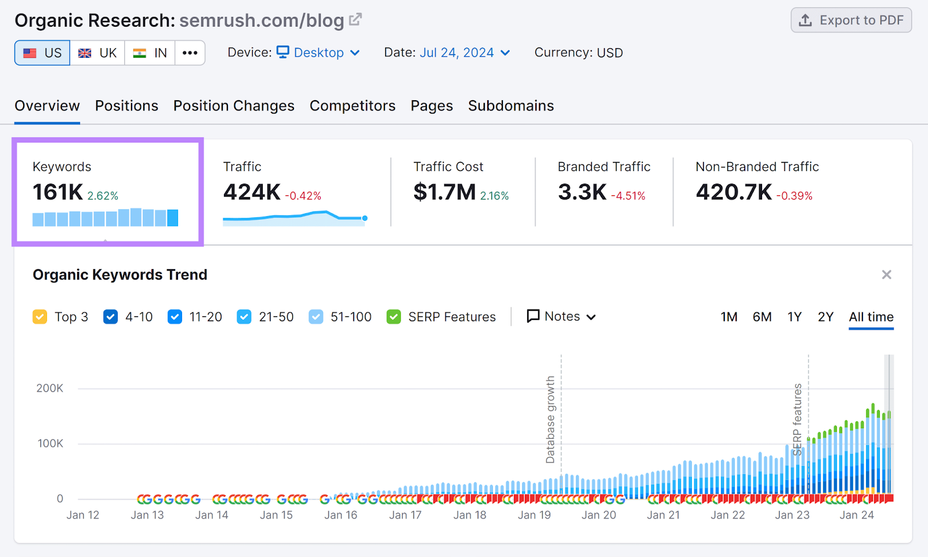928x557 pixels.
Task: Click the highlighted Keywords metric card
Action: click(107, 191)
